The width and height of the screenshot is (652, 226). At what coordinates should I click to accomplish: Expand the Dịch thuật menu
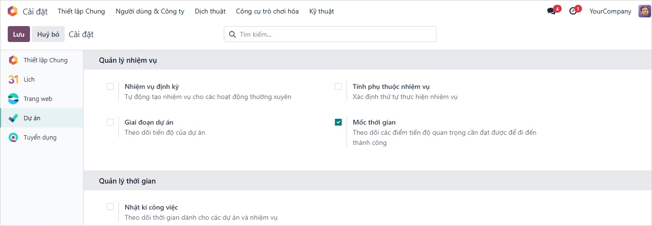click(x=210, y=11)
